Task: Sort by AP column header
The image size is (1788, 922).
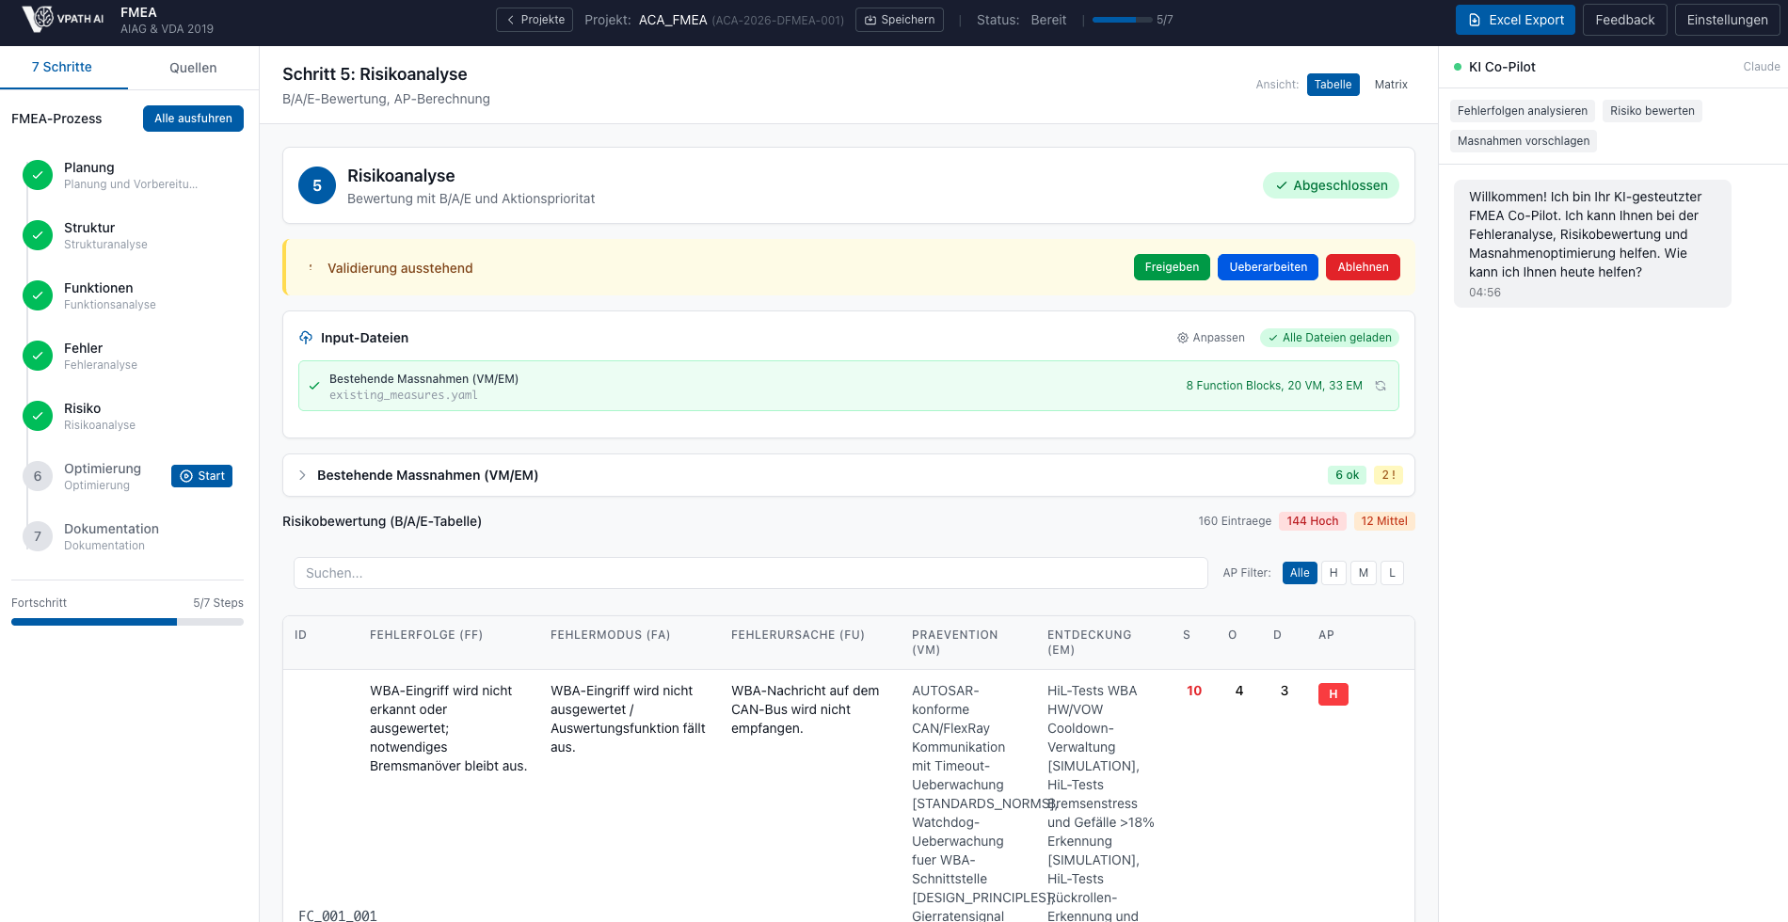Action: [1326, 635]
